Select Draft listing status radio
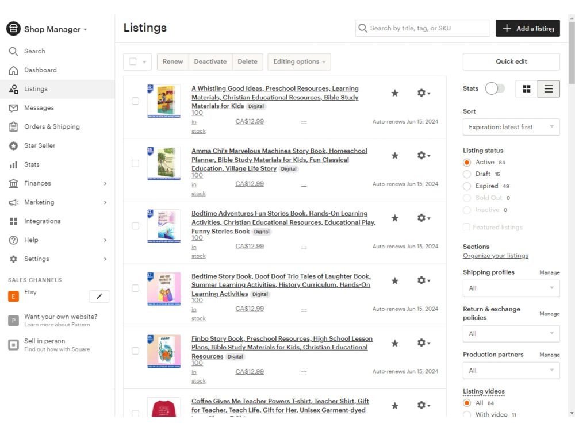 (467, 174)
